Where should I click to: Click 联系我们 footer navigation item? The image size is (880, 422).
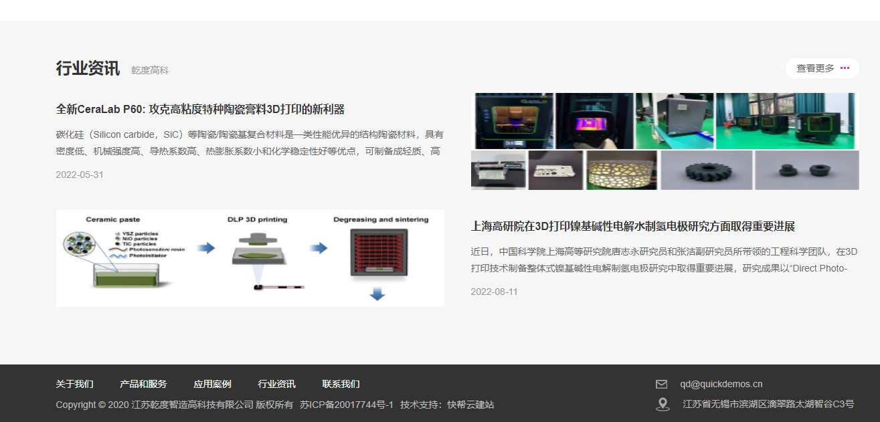(341, 384)
